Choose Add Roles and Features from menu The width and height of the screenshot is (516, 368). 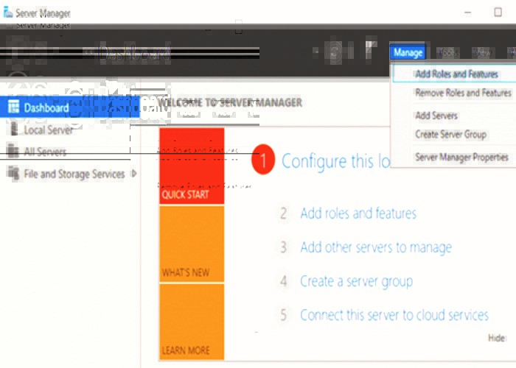coord(456,74)
